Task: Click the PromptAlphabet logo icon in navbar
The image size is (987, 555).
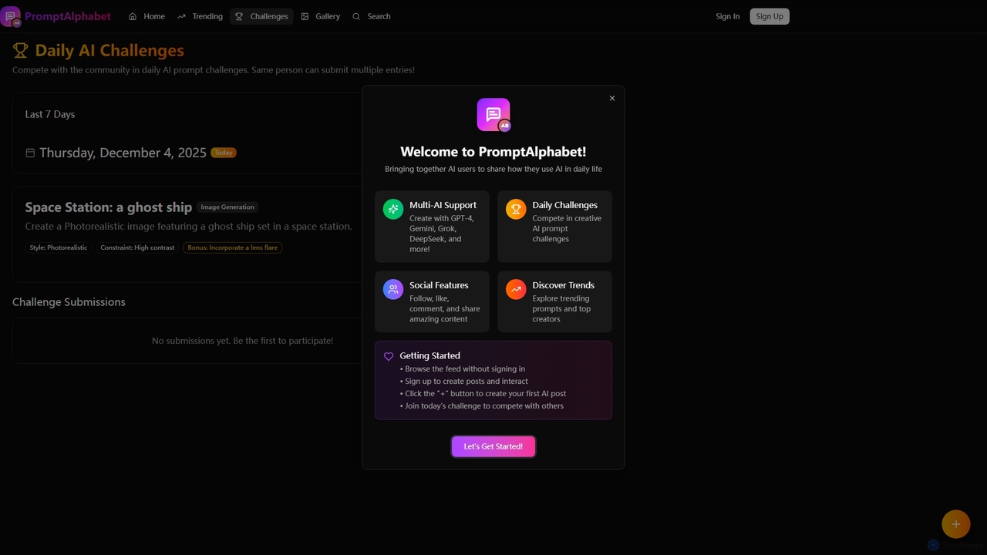Action: pyautogui.click(x=11, y=16)
